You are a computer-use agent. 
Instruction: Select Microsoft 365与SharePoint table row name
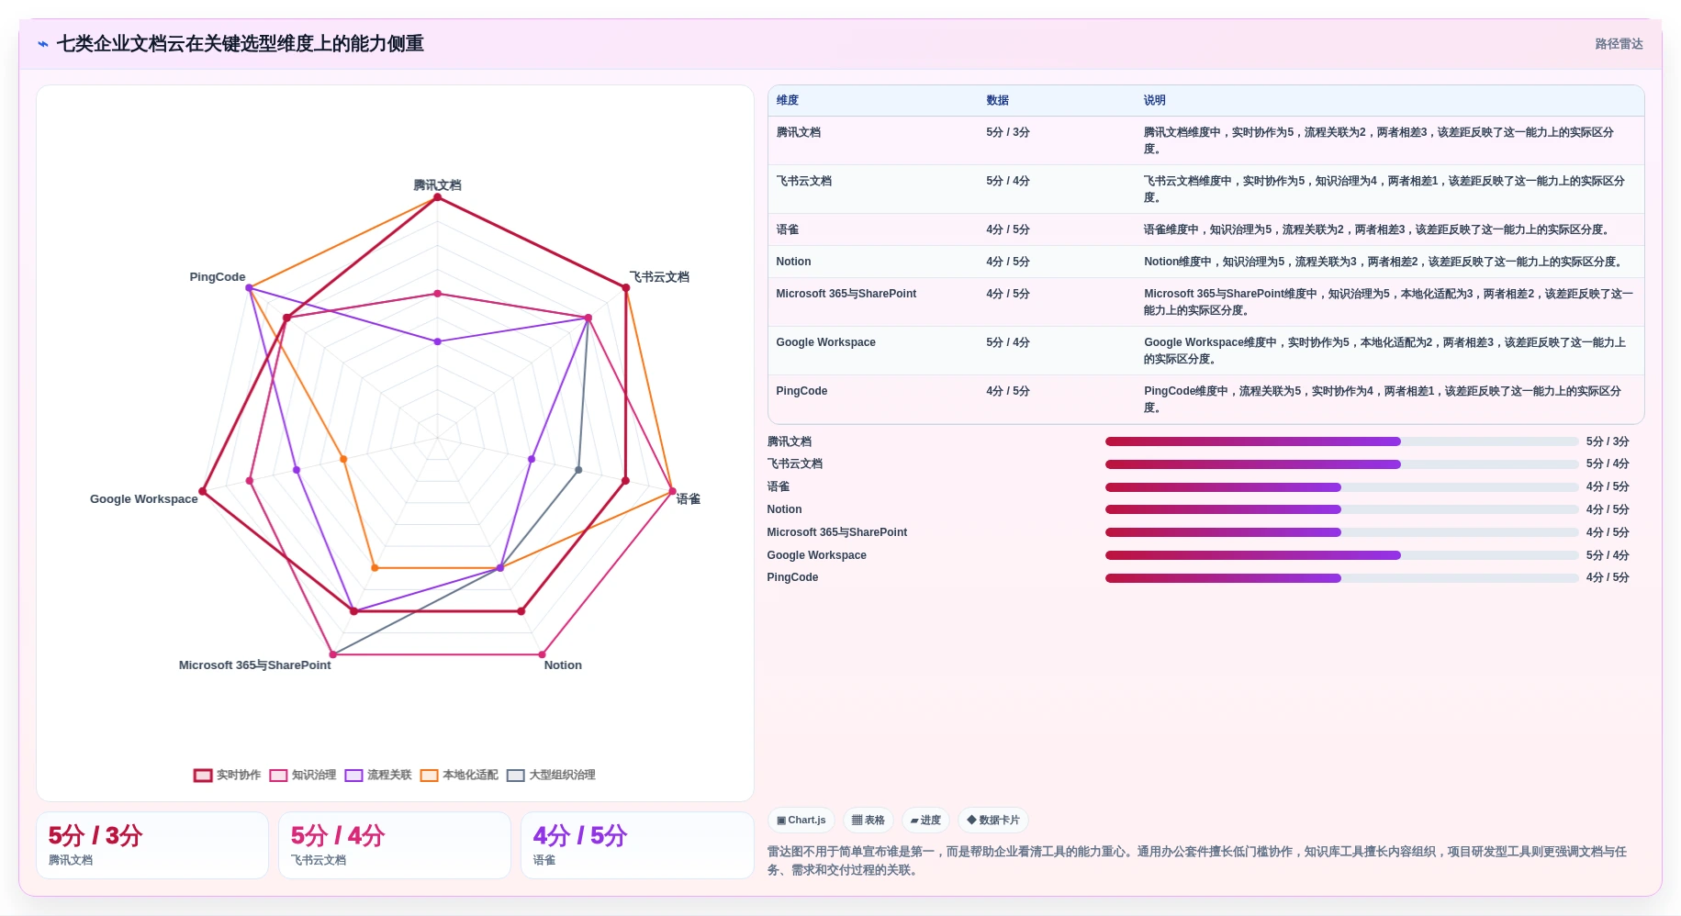coord(846,294)
